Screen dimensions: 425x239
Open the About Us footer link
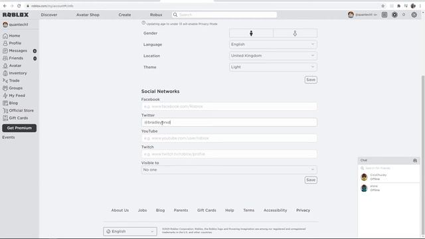click(120, 210)
